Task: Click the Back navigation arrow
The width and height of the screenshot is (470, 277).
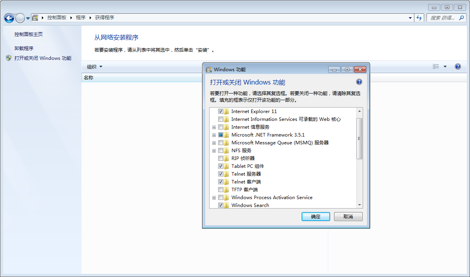Action: click(9, 18)
